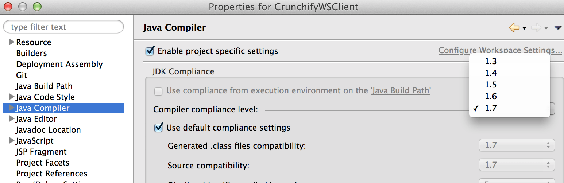This screenshot has height=183, width=564.
Task: Click the yellow back navigation arrow
Action: point(514,28)
